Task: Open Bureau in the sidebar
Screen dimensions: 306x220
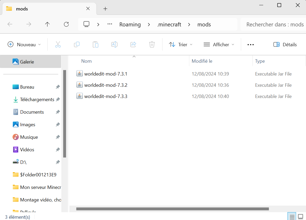Action: (27, 87)
